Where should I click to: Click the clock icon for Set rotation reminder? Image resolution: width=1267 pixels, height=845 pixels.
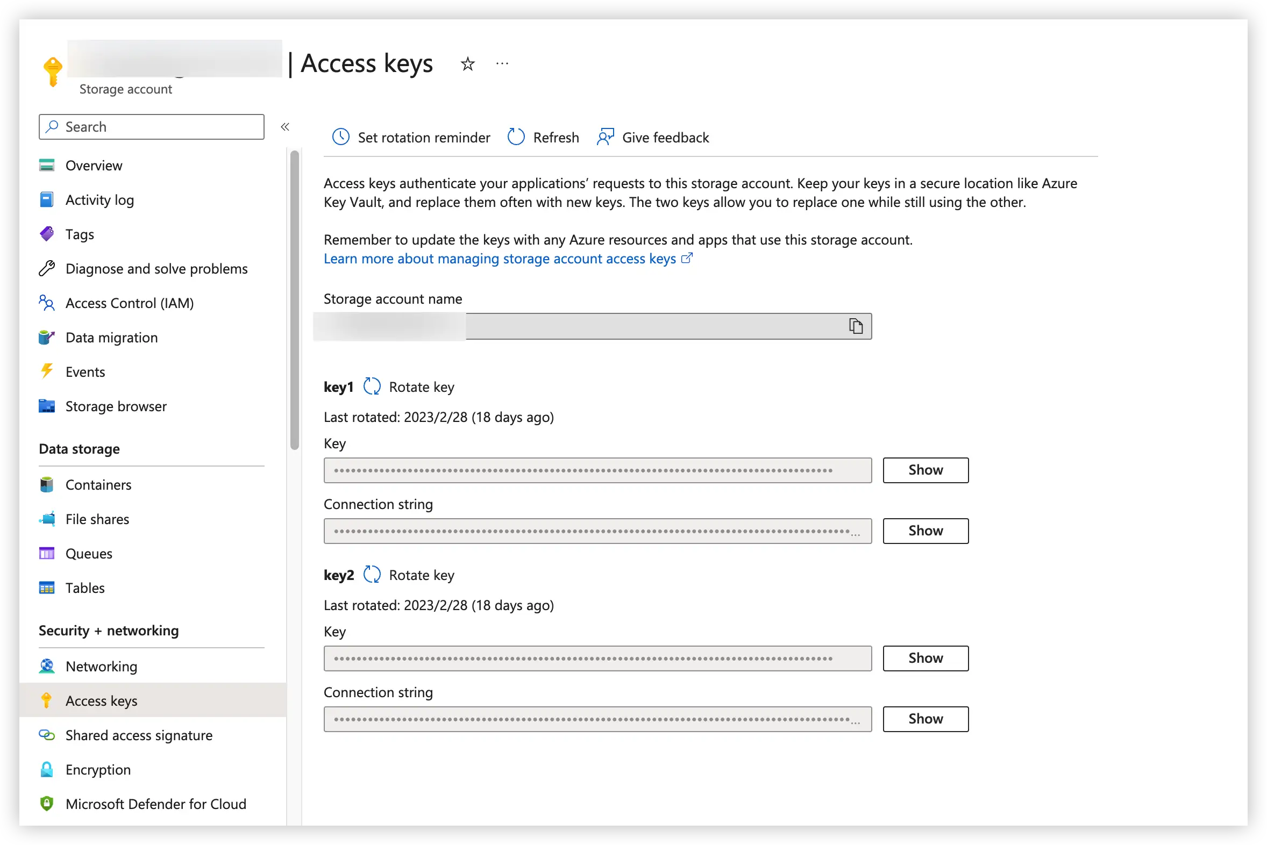click(x=341, y=137)
